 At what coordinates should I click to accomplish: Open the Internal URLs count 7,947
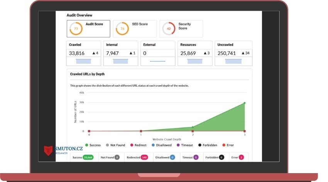pyautogui.click(x=112, y=53)
